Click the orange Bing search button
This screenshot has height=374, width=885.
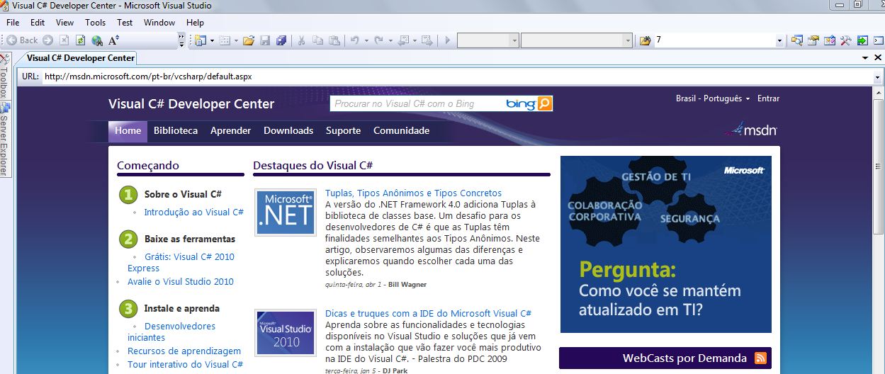coord(544,104)
